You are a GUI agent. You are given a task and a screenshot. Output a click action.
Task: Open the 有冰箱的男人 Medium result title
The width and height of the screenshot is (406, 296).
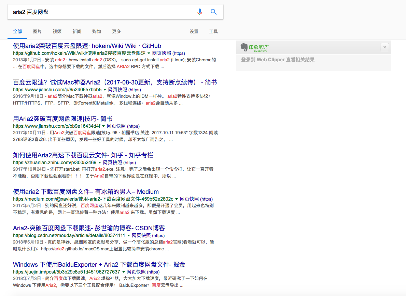point(86,192)
